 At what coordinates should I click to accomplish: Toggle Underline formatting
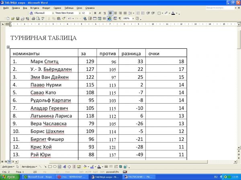click(x=104, y=13)
